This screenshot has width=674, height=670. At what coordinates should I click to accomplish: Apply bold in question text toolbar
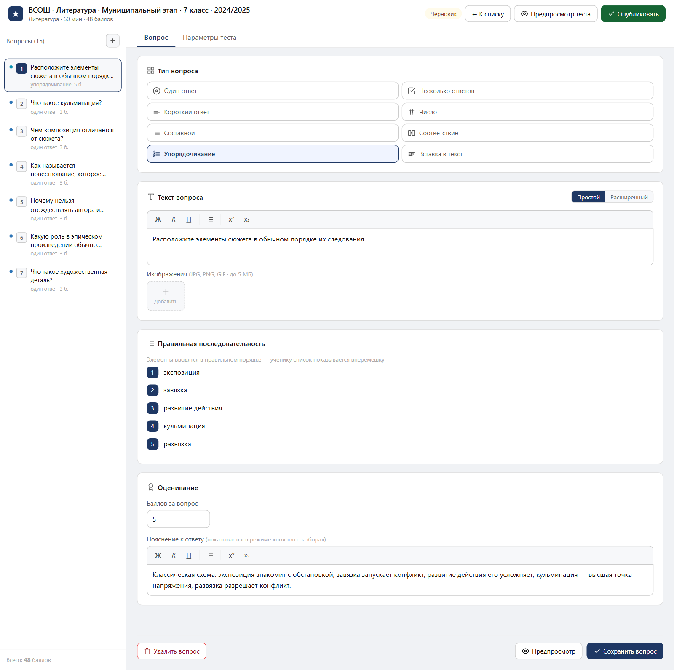(158, 220)
